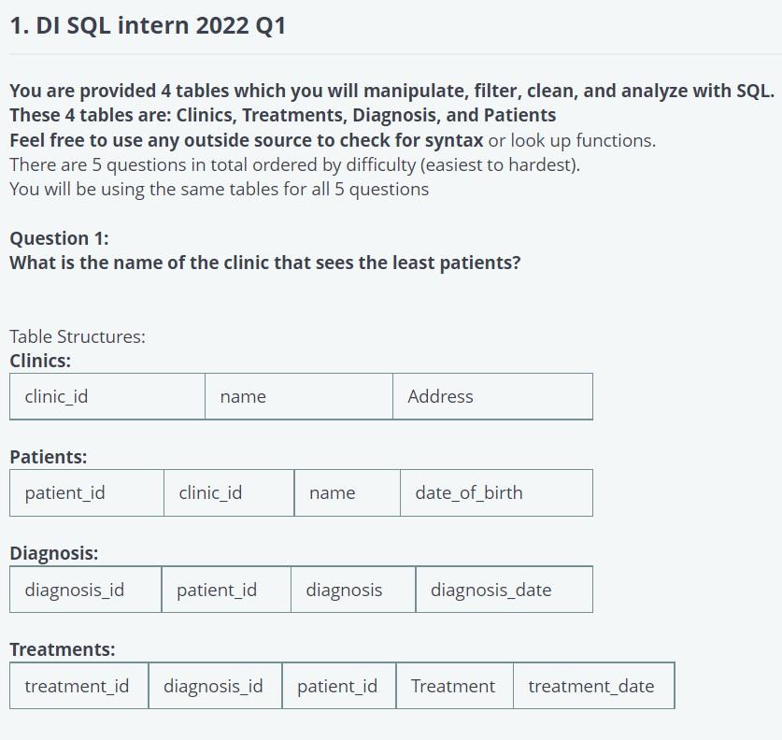Click the name cell in Patients table
This screenshot has height=740, width=782.
point(348,492)
